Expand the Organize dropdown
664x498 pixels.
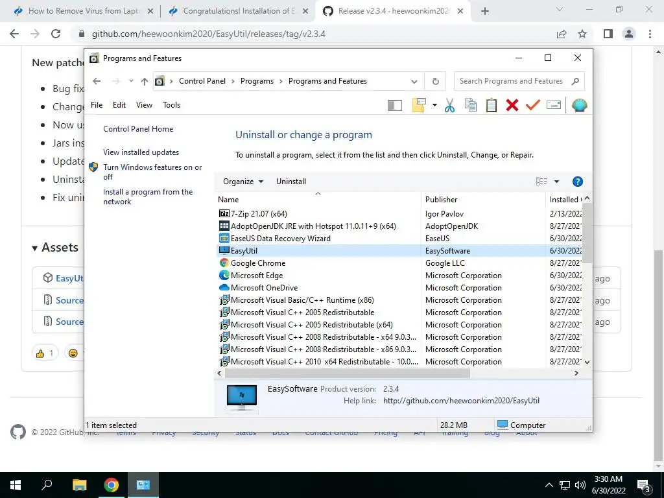[x=243, y=182]
